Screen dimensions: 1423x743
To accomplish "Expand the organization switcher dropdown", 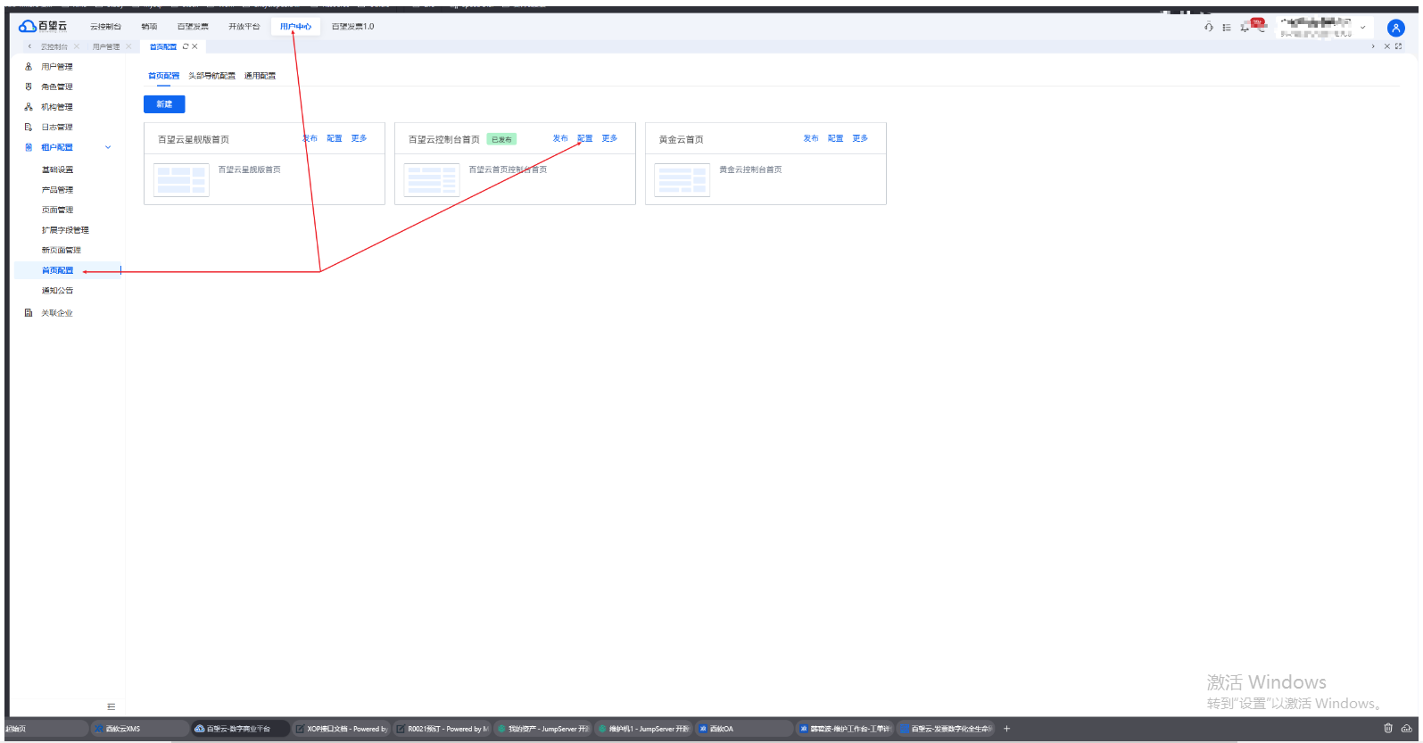I will pos(1362,28).
